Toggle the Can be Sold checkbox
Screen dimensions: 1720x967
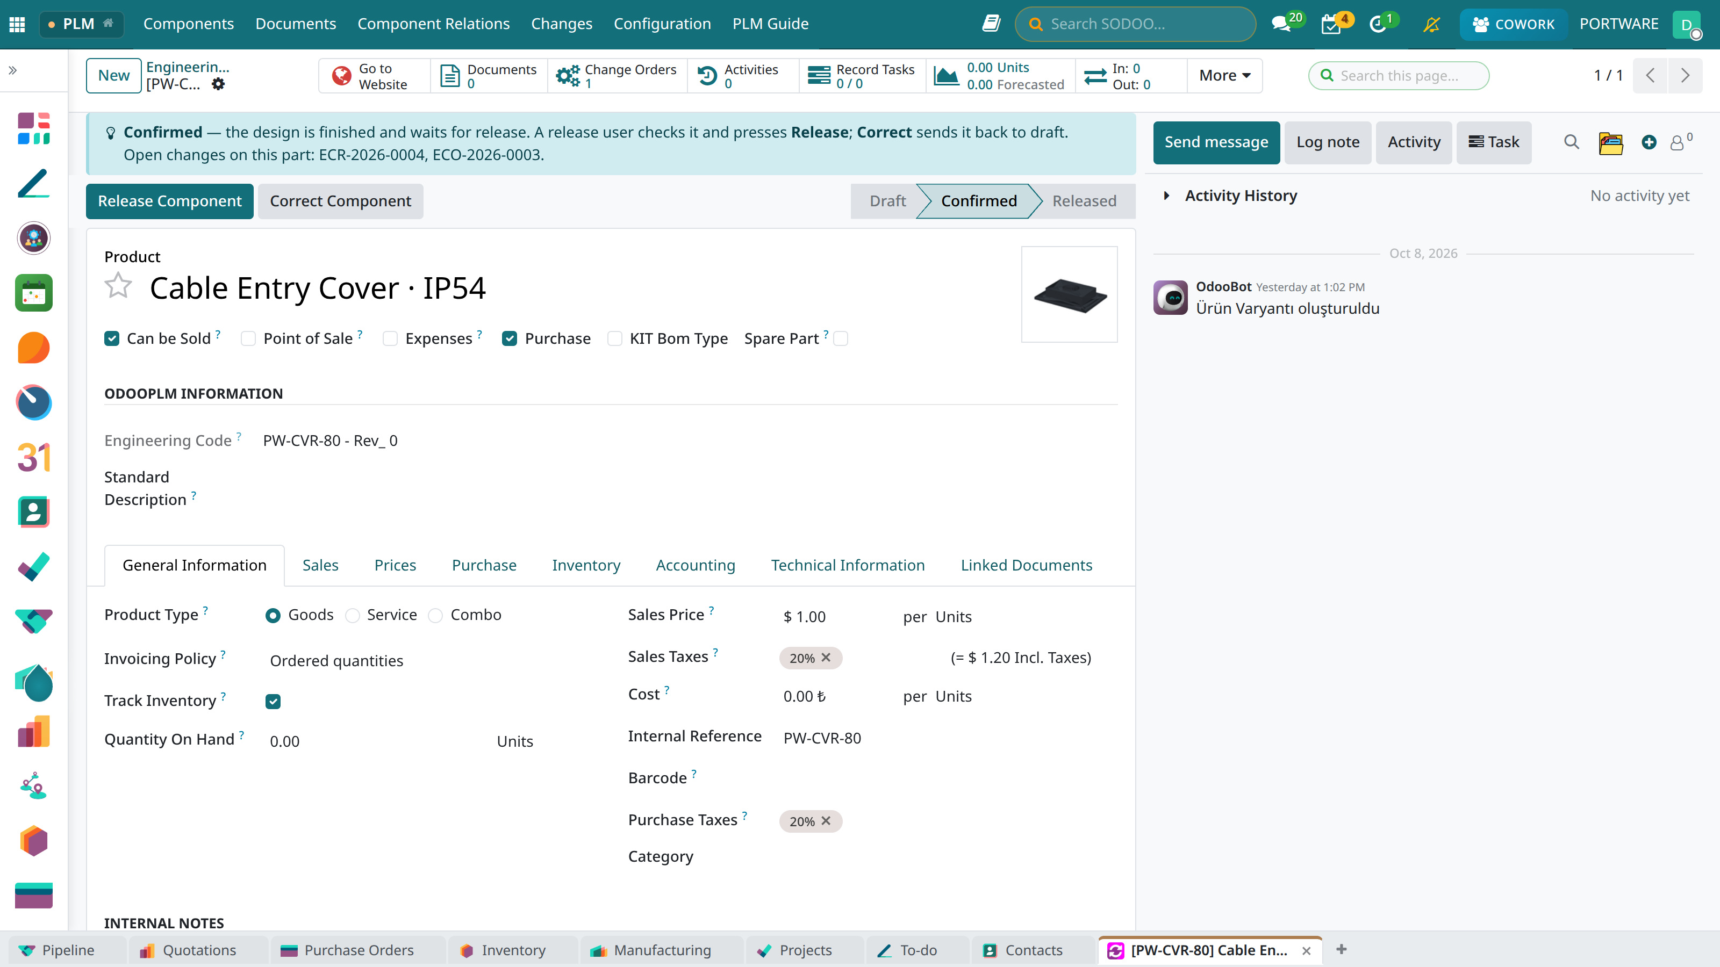click(111, 338)
